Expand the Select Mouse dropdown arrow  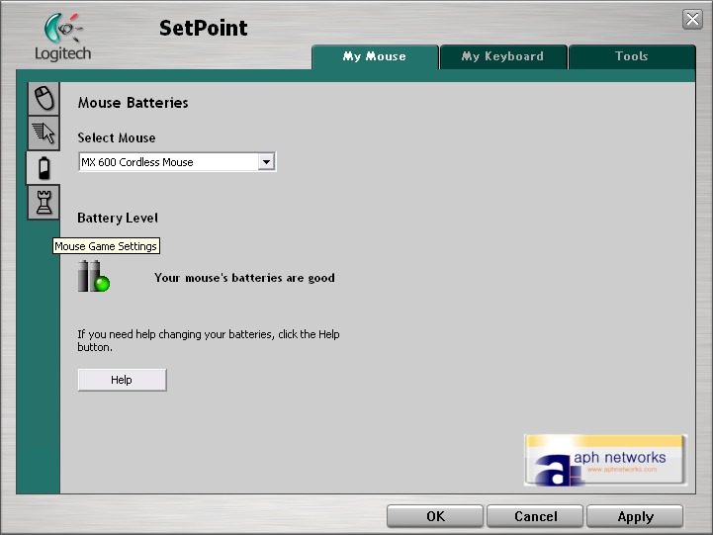265,162
